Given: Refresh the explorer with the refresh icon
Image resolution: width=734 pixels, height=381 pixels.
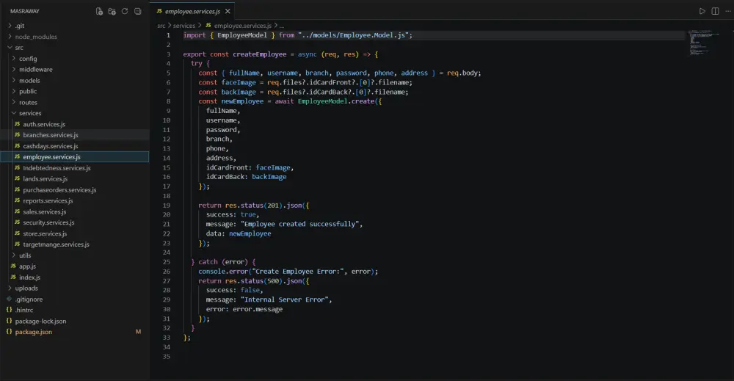Looking at the screenshot, I should pos(125,11).
